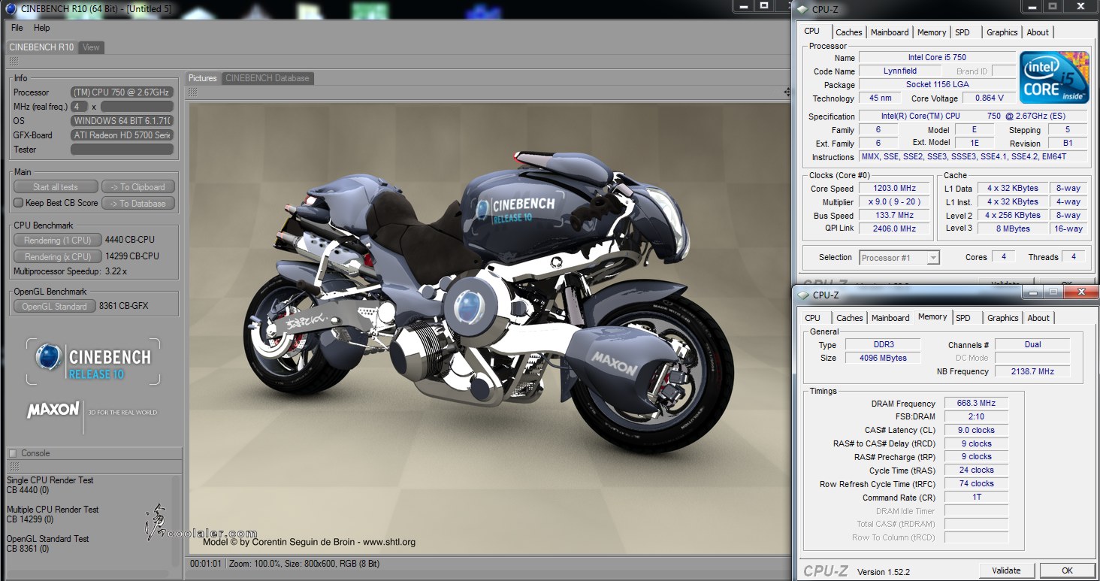Toggle the Console checkbox
Screen dimensions: 1100x581
[12, 453]
